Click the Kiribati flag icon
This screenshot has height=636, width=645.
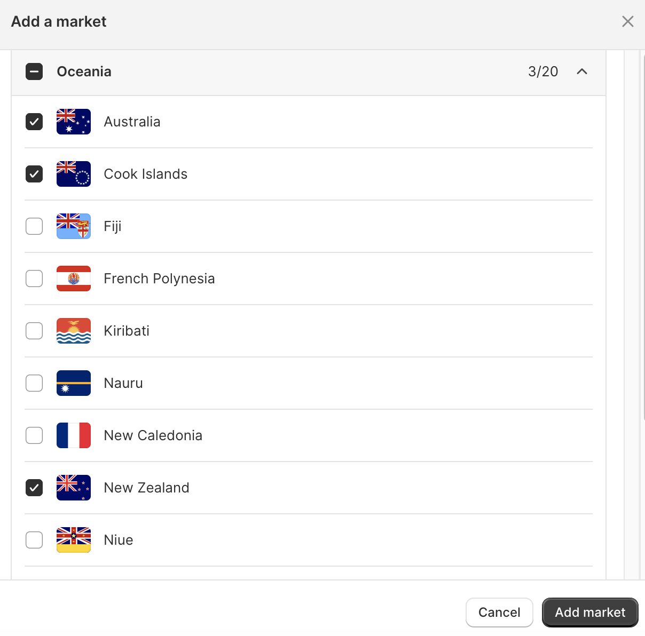pos(74,331)
